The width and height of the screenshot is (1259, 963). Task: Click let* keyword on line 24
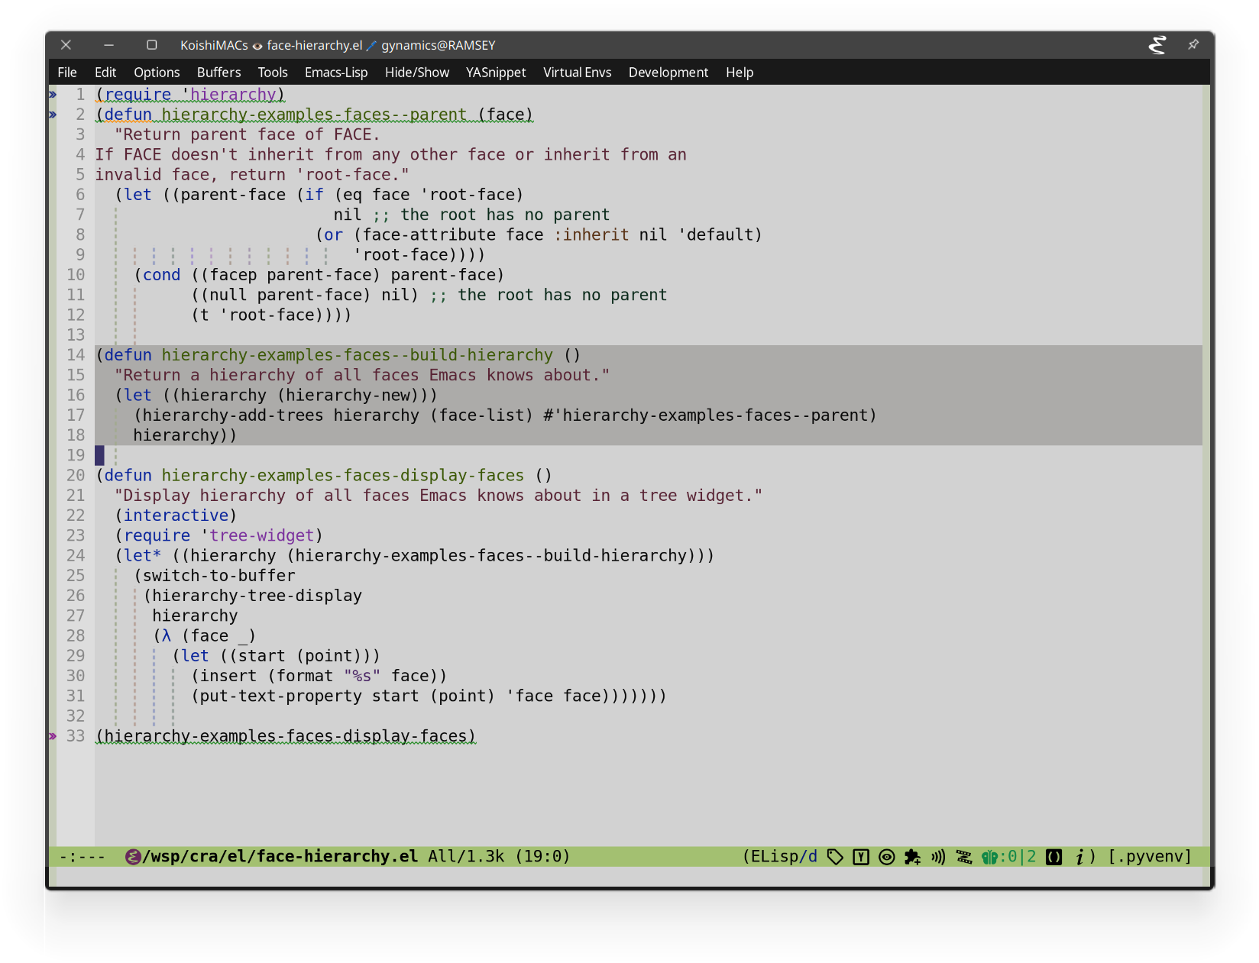tap(142, 555)
